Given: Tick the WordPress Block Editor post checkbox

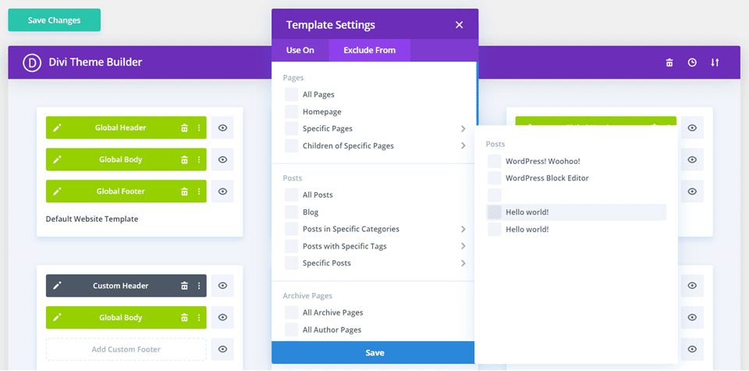Looking at the screenshot, I should click(x=495, y=178).
